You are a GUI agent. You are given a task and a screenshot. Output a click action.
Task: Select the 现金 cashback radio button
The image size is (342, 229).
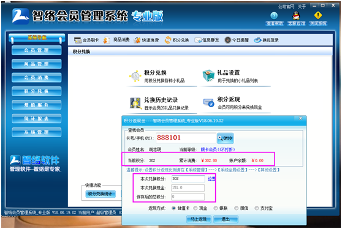pos(196,208)
